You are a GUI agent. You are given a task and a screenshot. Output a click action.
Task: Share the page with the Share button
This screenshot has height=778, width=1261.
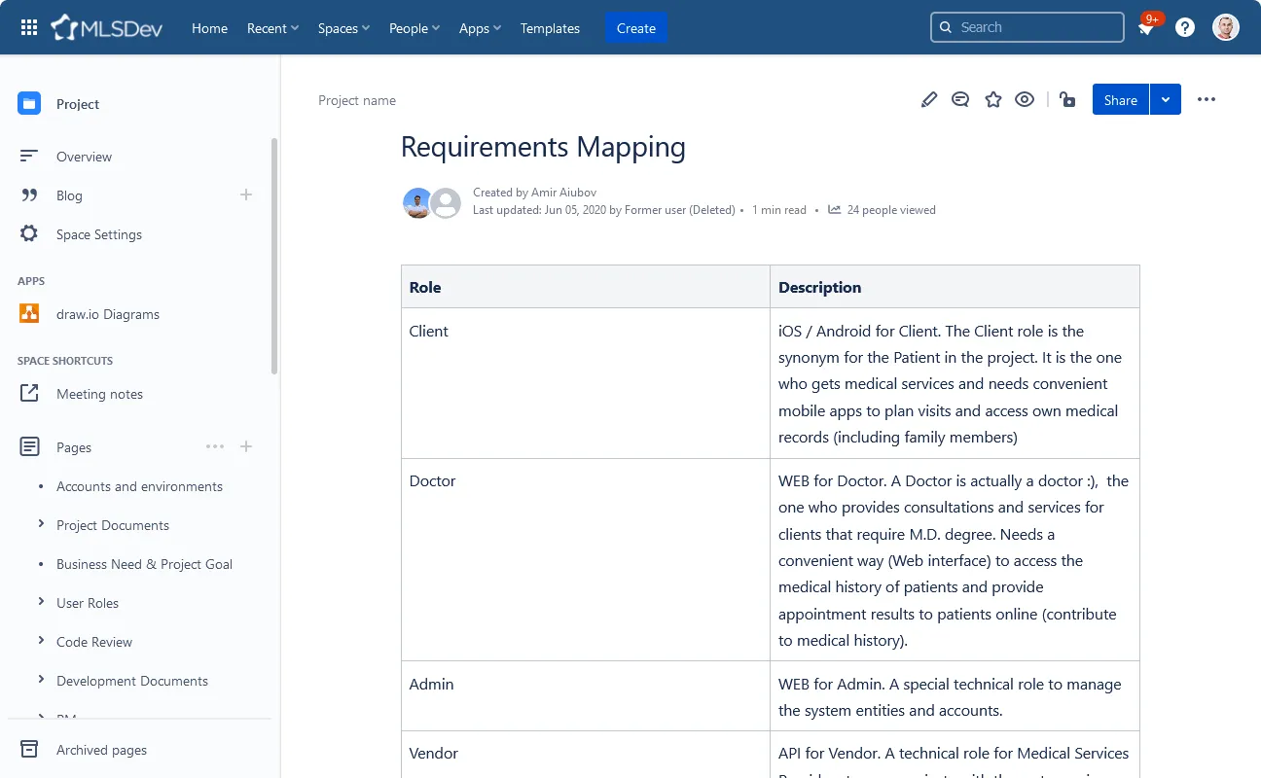pyautogui.click(x=1119, y=99)
